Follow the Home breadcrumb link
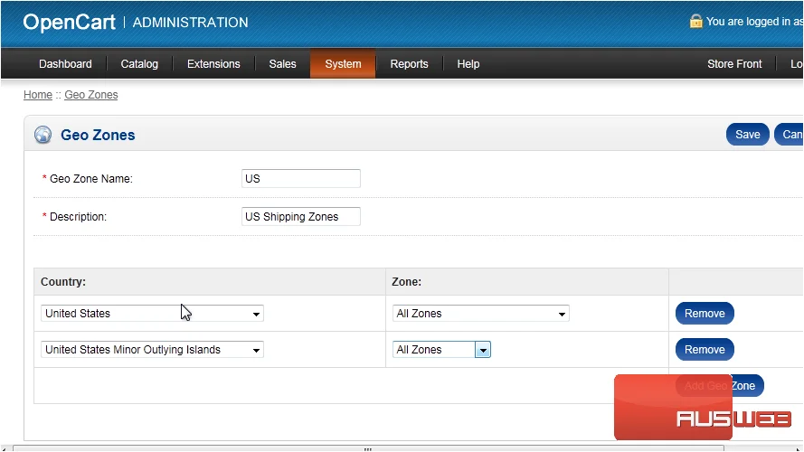Viewport: 804px width, 452px height. (x=38, y=95)
